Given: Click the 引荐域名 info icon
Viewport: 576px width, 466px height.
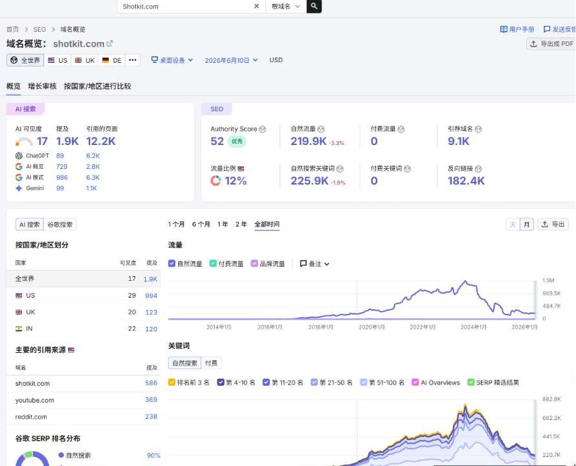Looking at the screenshot, I should point(478,129).
